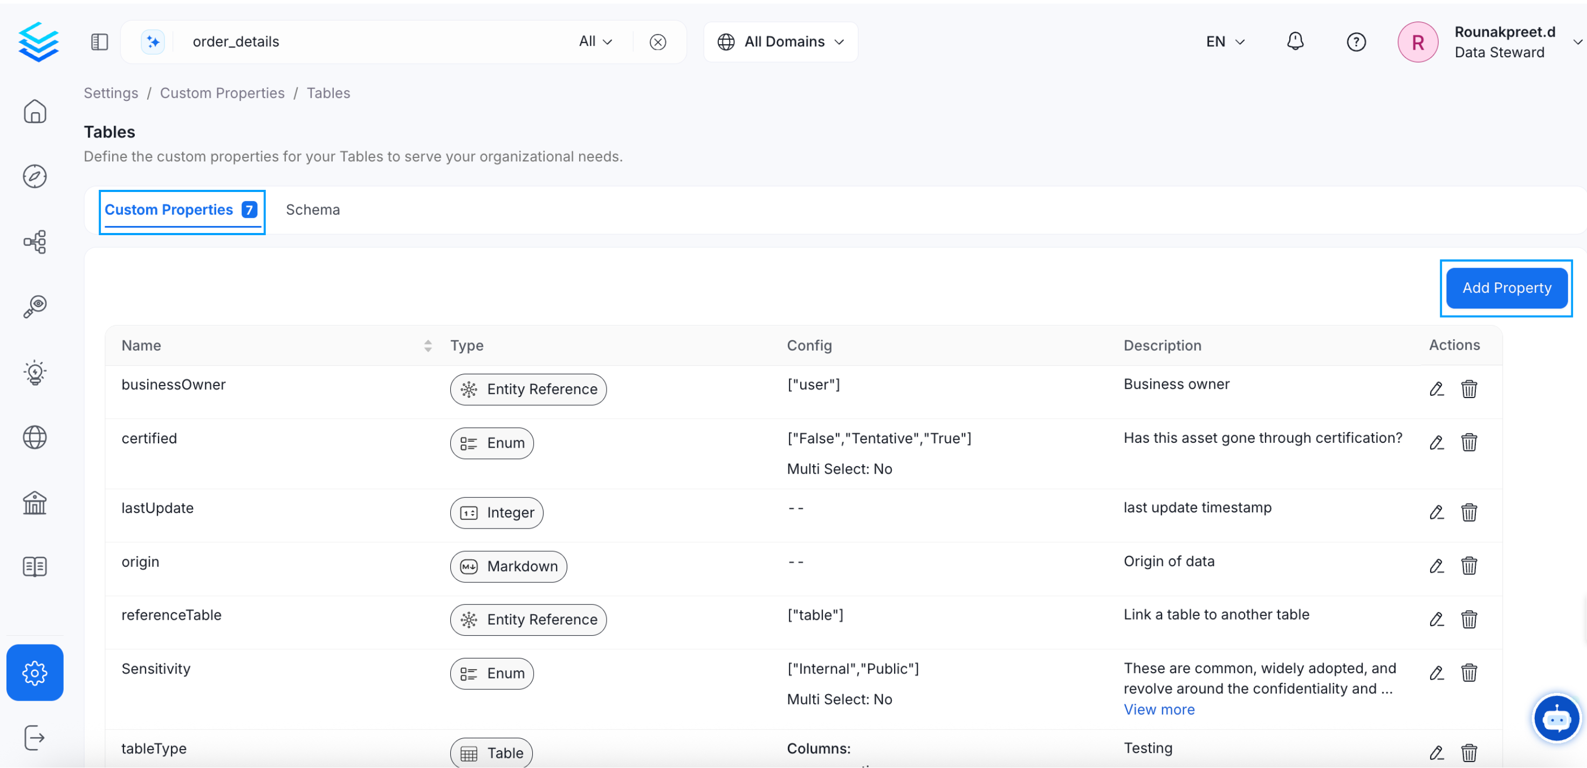Image resolution: width=1587 pixels, height=768 pixels.
Task: Click the order_details search input field
Action: pyautogui.click(x=369, y=42)
